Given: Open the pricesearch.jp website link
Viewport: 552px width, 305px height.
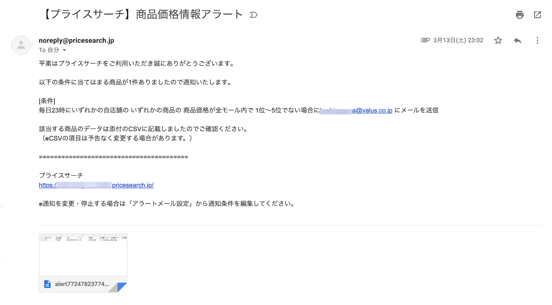Looking at the screenshot, I should click(132, 185).
